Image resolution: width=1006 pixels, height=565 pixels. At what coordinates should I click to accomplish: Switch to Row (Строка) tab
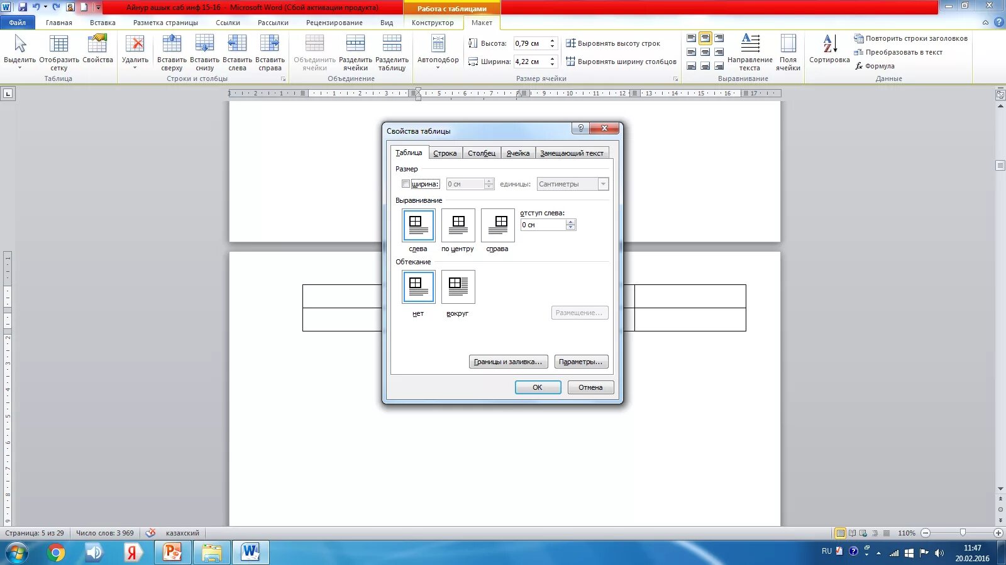445,153
